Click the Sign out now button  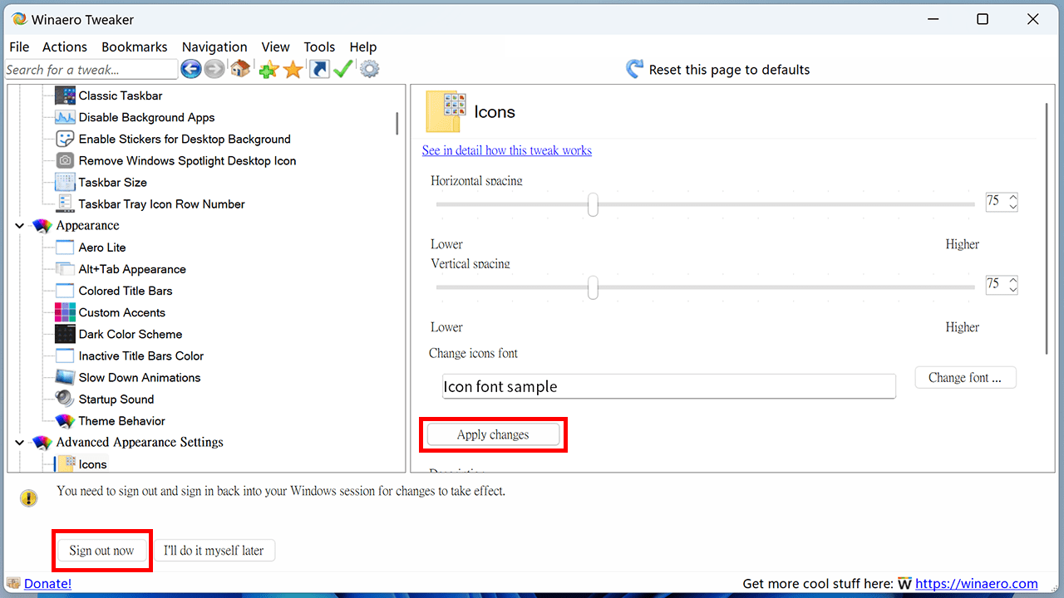tap(101, 551)
